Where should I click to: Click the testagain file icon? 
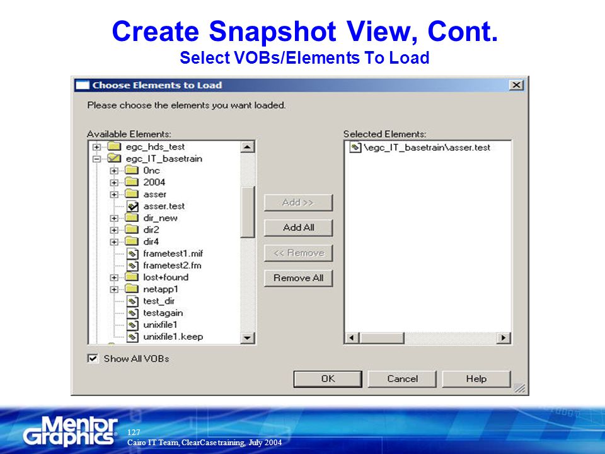[132, 313]
